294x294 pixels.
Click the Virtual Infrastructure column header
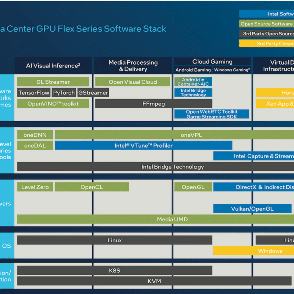click(274, 66)
